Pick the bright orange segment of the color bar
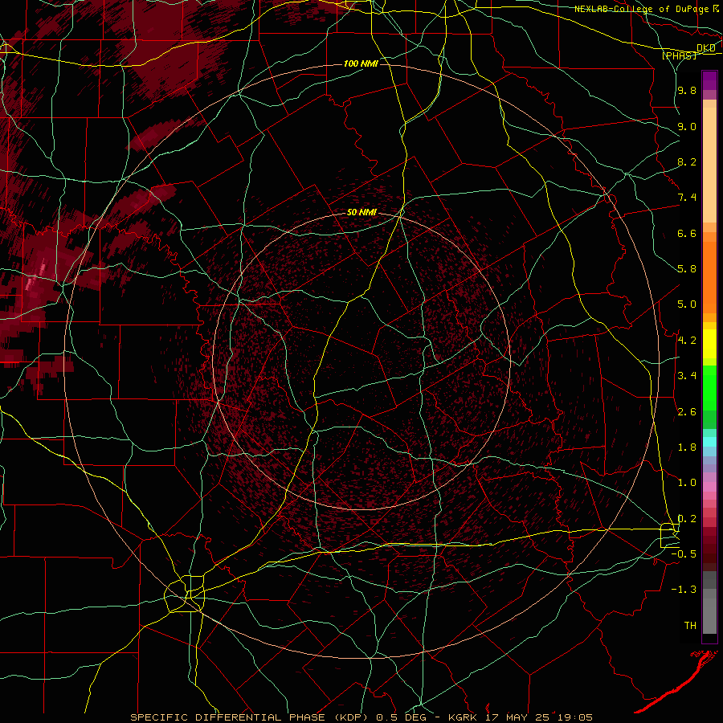The height and width of the screenshot is (723, 723). point(709,278)
